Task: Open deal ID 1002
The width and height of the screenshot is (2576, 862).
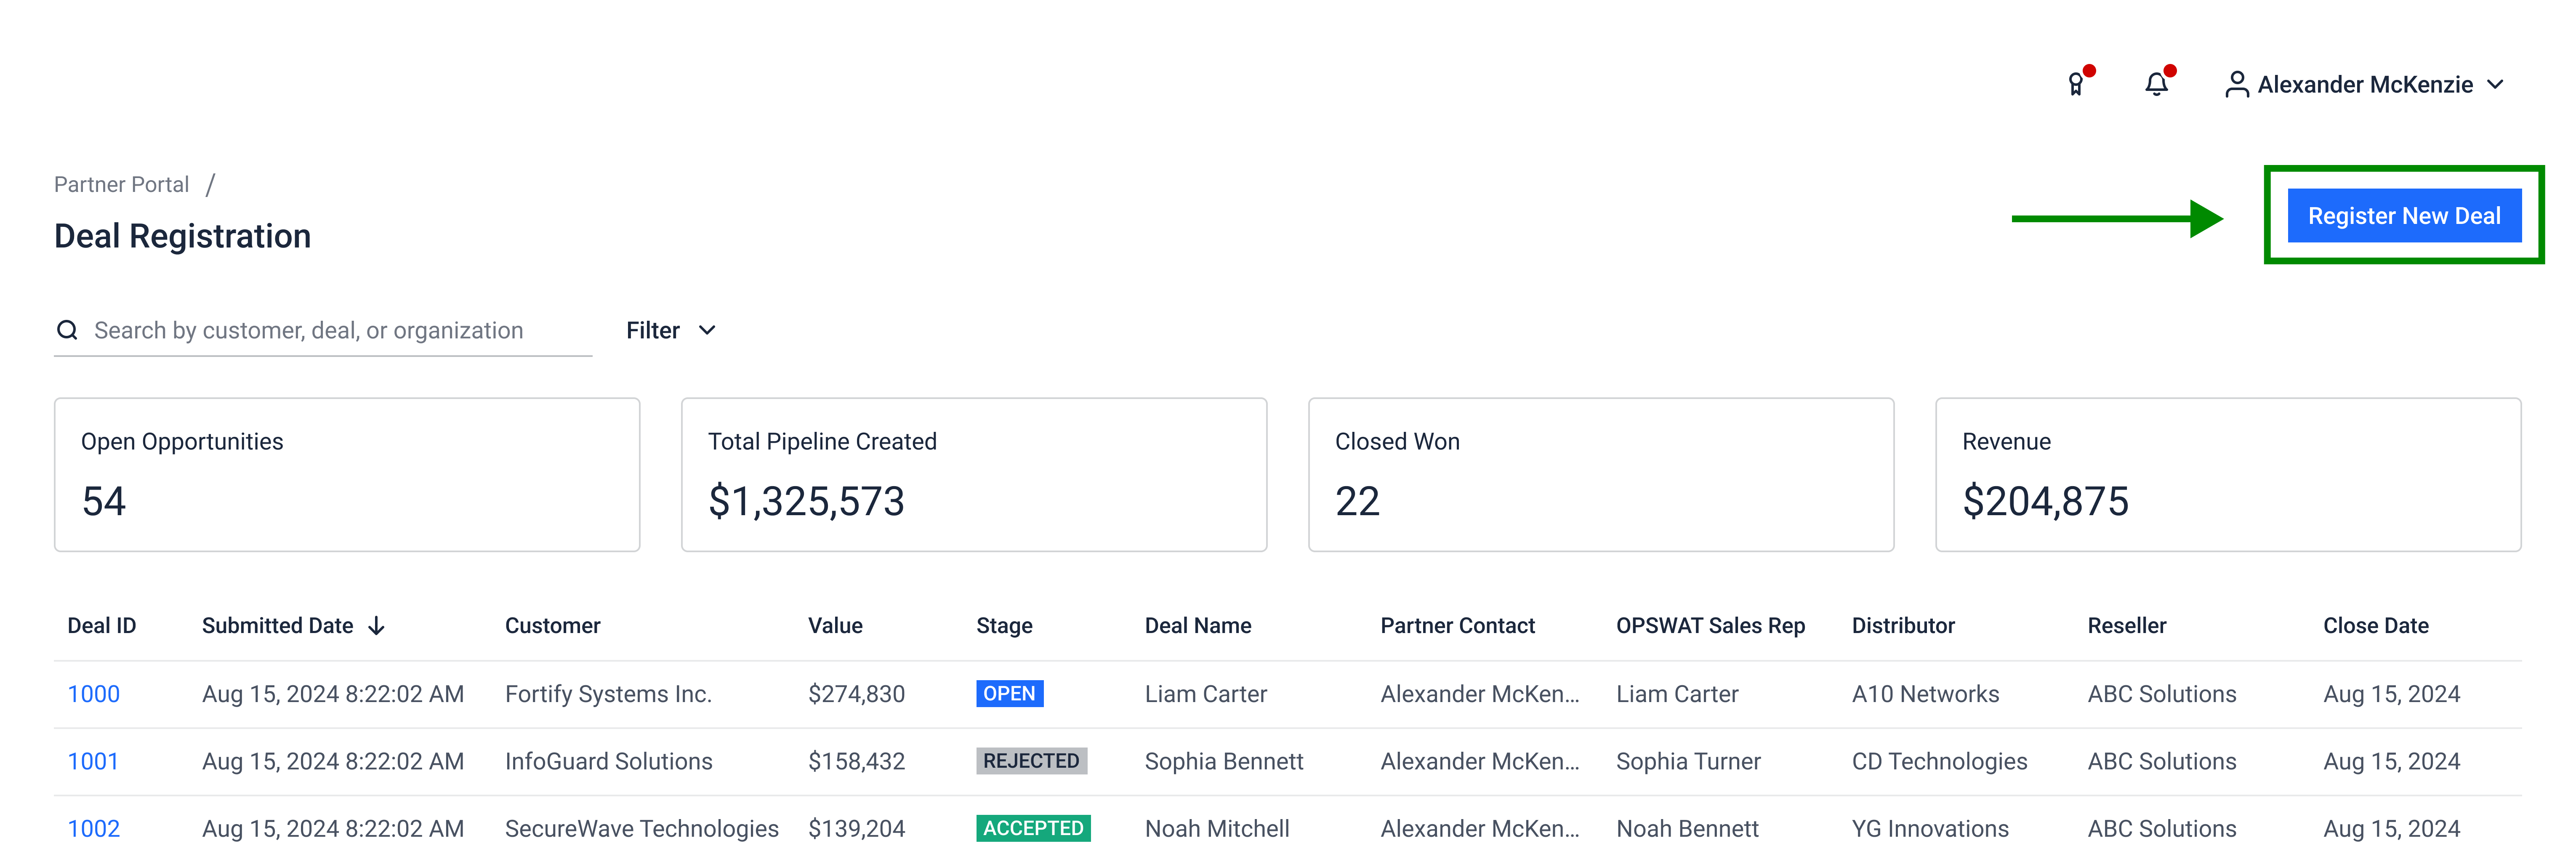Action: [x=93, y=828]
